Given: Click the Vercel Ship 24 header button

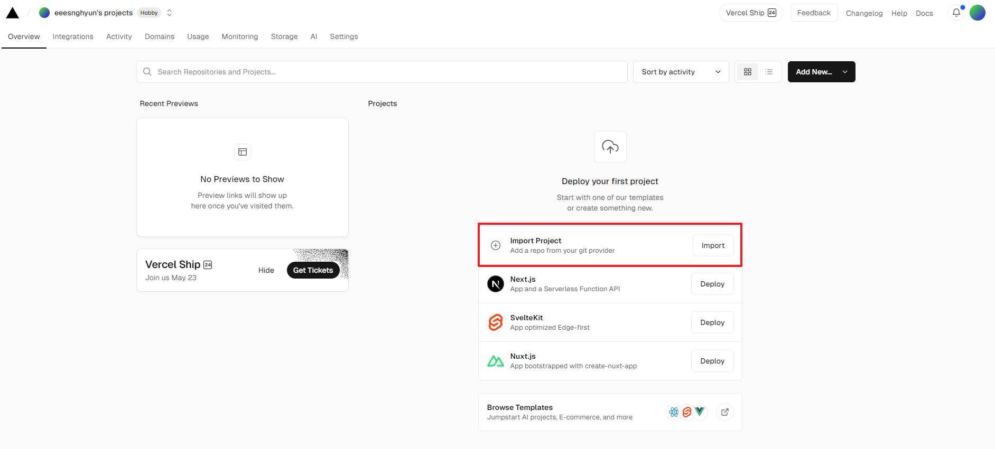Looking at the screenshot, I should [751, 13].
